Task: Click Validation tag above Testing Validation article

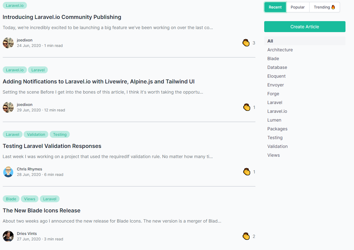Action: pos(36,134)
